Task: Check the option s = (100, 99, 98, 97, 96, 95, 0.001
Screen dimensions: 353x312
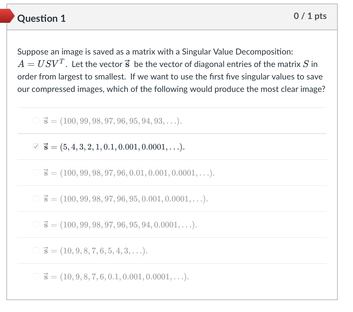Action: point(36,198)
